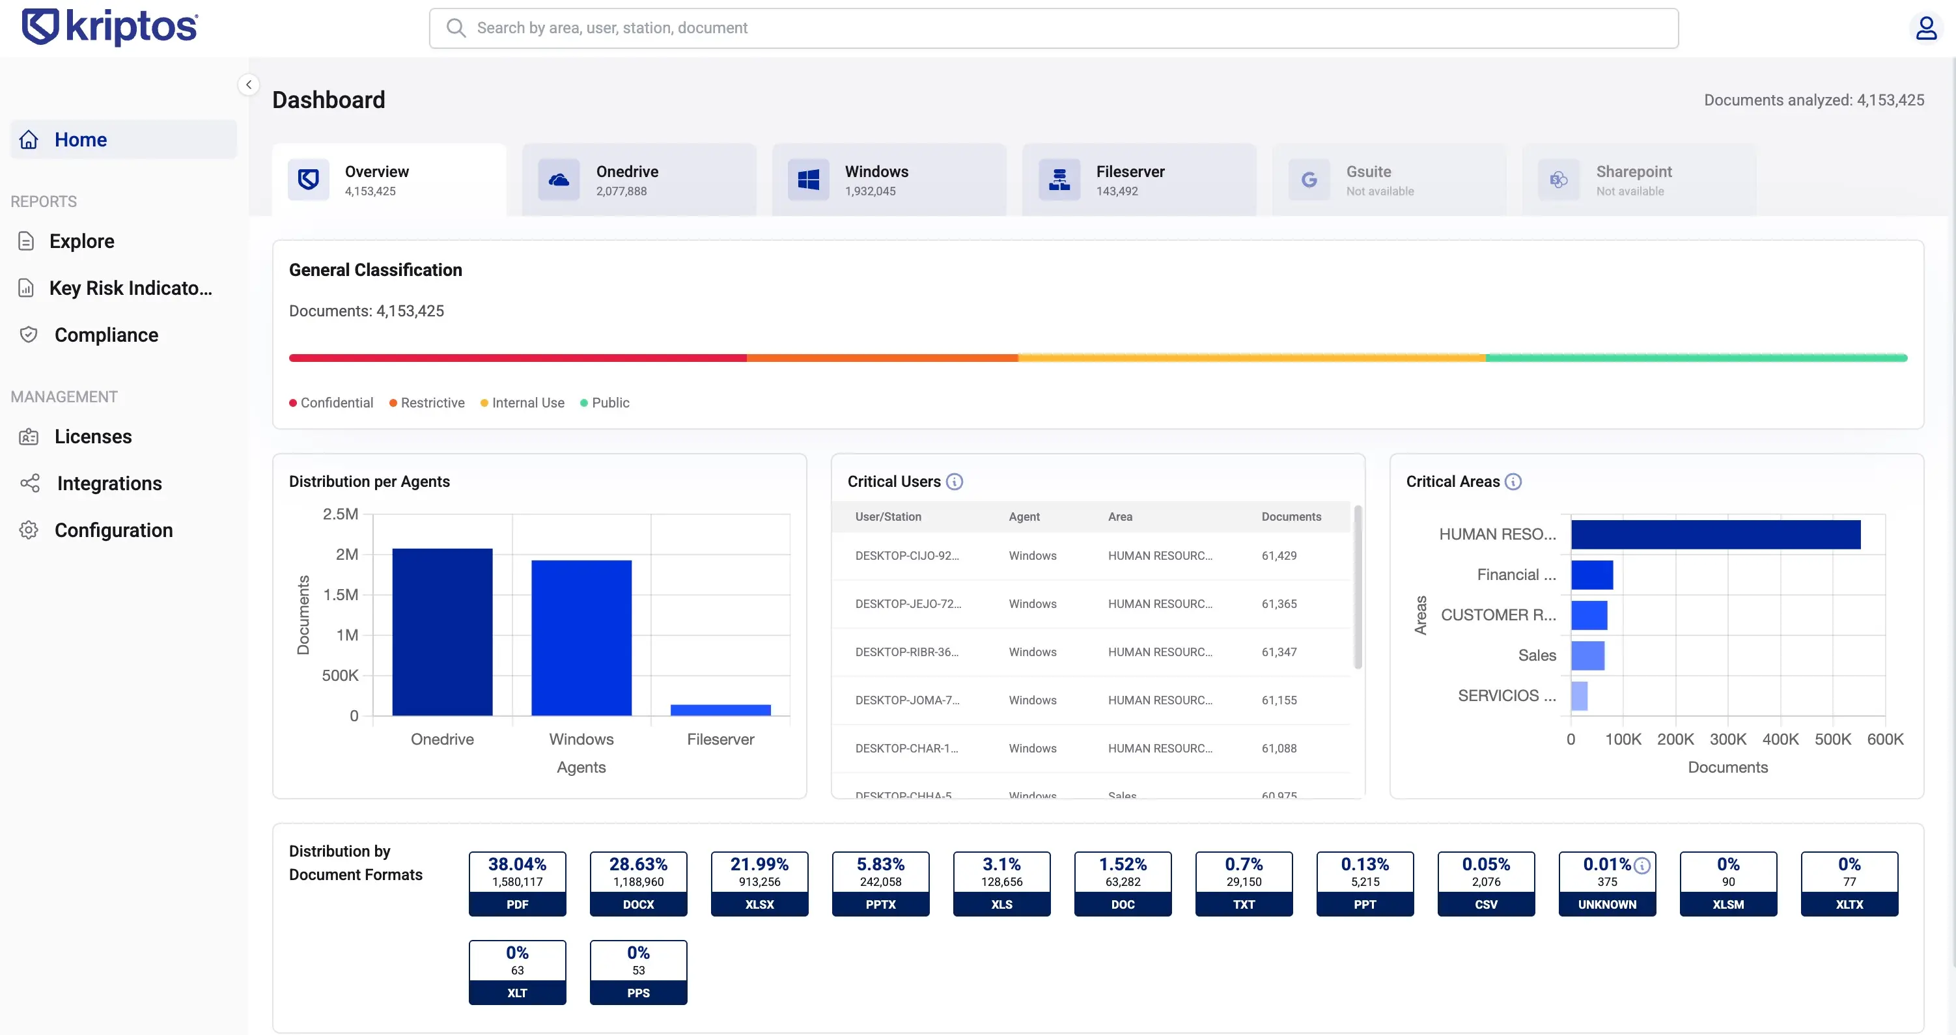Switch to the Windows tab
1956x1035 pixels.
point(888,180)
